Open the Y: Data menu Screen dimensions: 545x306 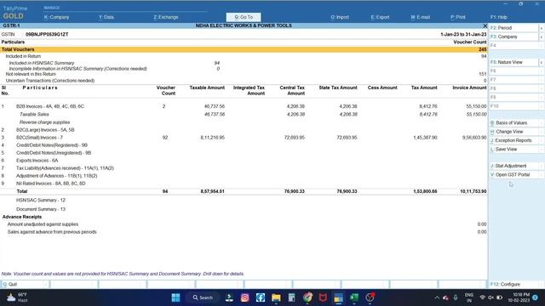(106, 17)
